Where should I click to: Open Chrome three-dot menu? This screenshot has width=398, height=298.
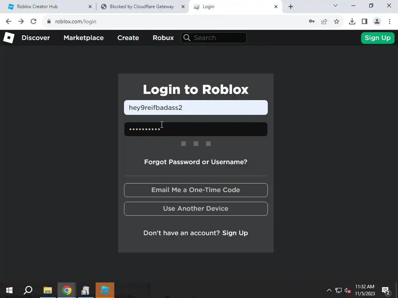pos(389,22)
